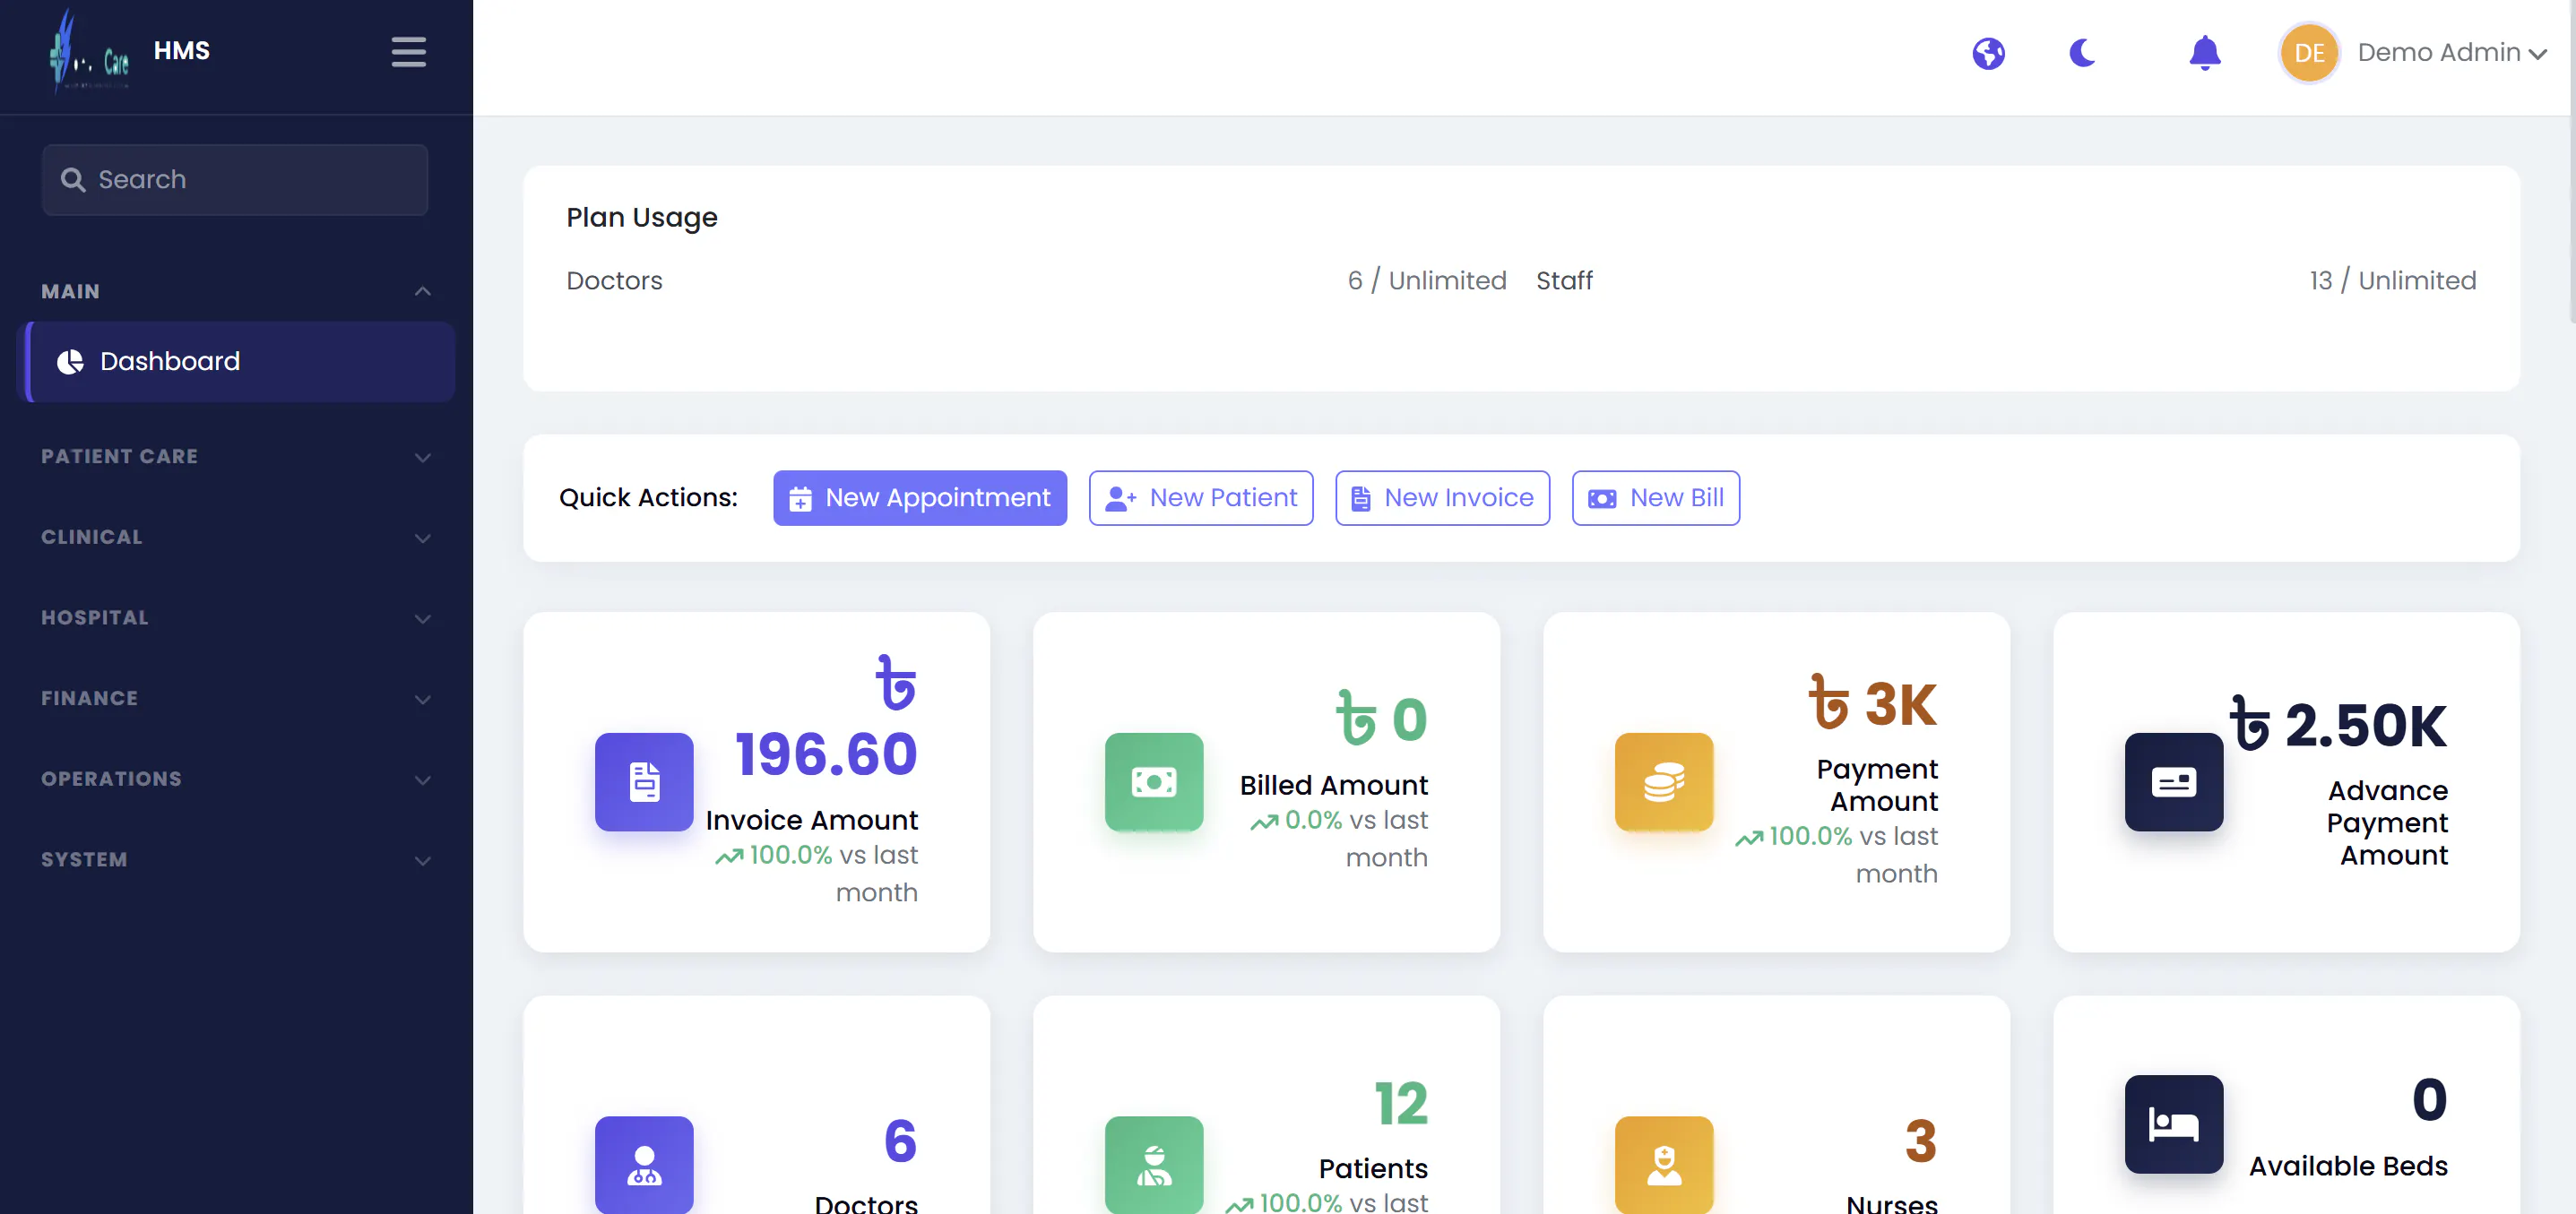Click the Patients card icon
Screen dimensions: 2576x1214
1154,1165
